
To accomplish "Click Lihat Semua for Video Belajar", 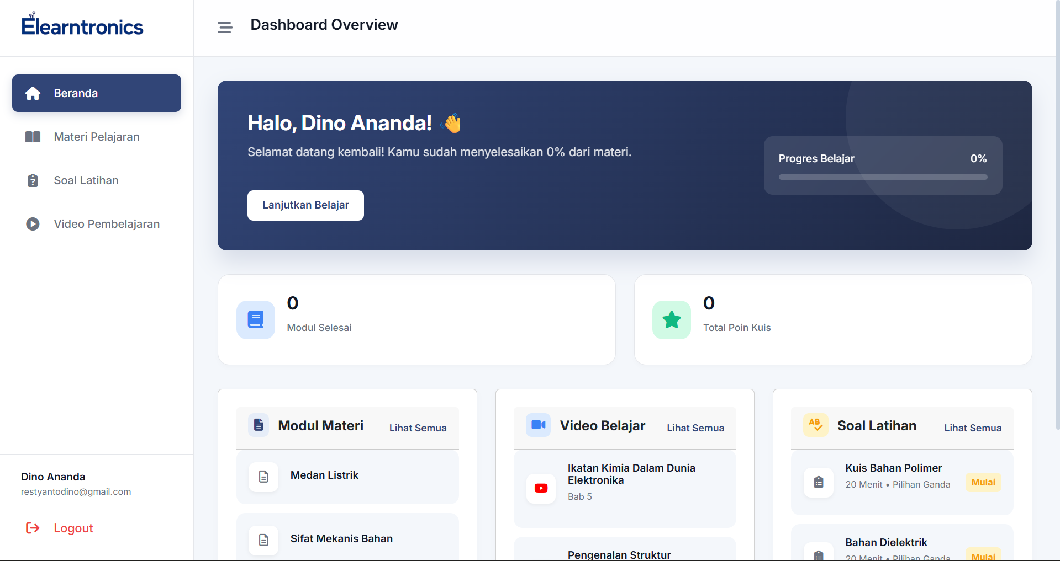I will pos(695,428).
